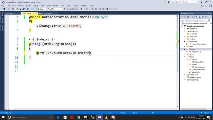Select Index.cshtml in Solution Explorer

tap(199, 62)
